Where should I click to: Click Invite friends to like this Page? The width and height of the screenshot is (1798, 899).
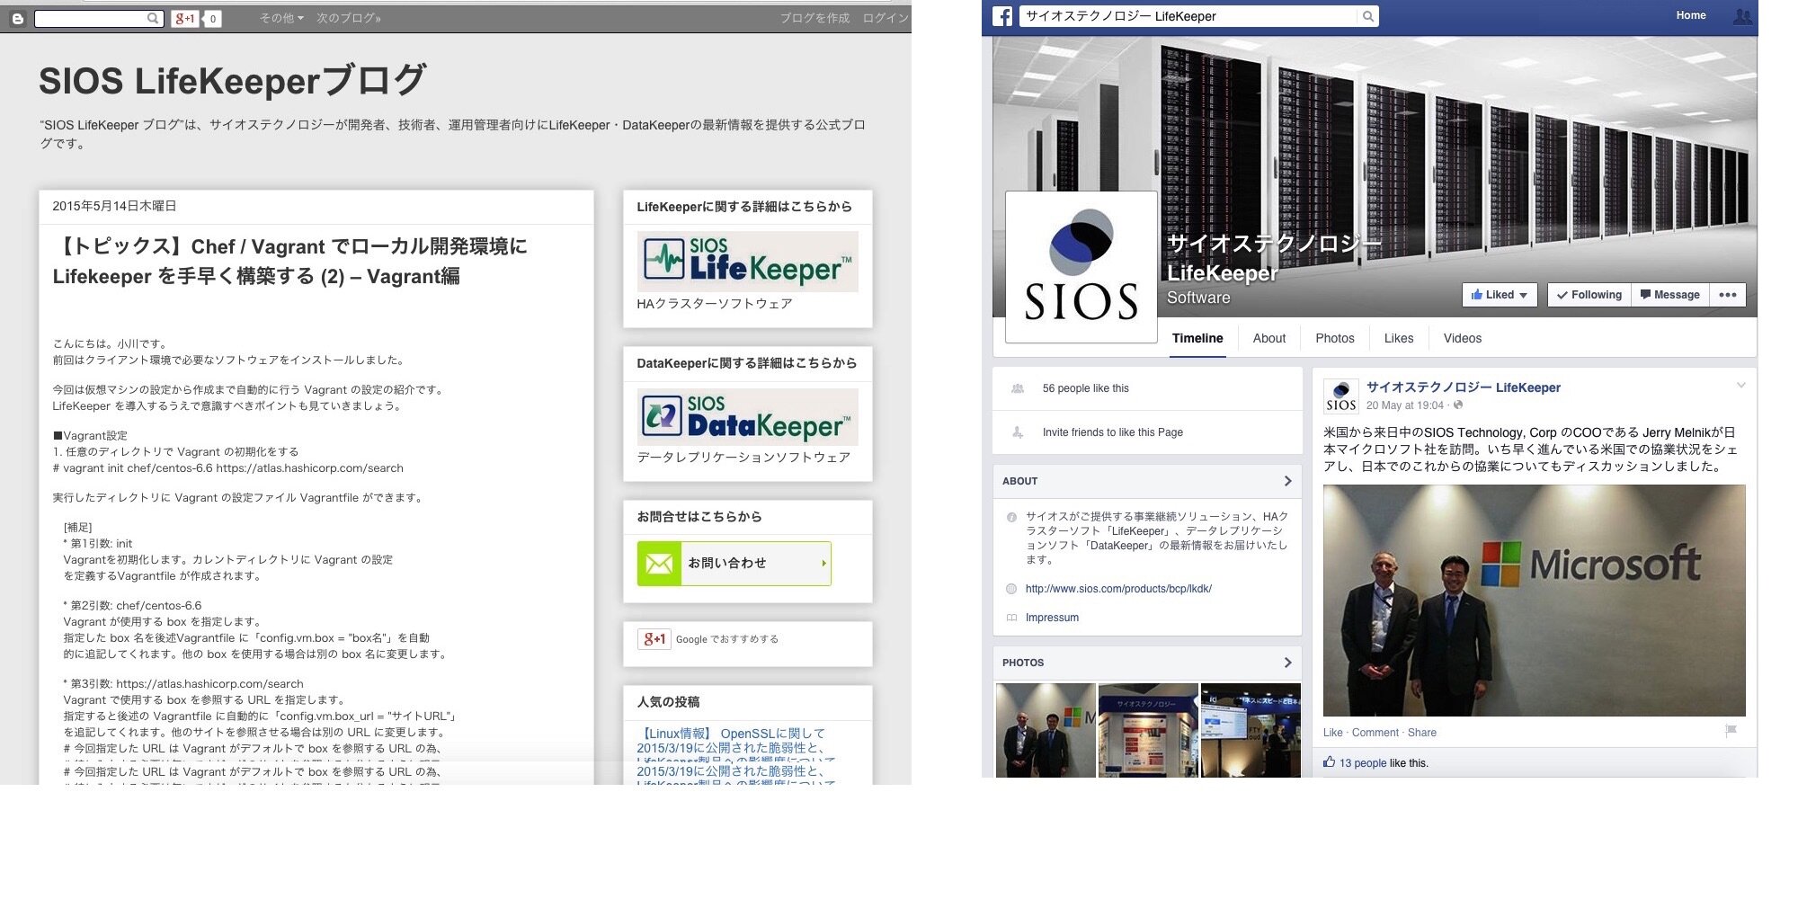click(1113, 432)
